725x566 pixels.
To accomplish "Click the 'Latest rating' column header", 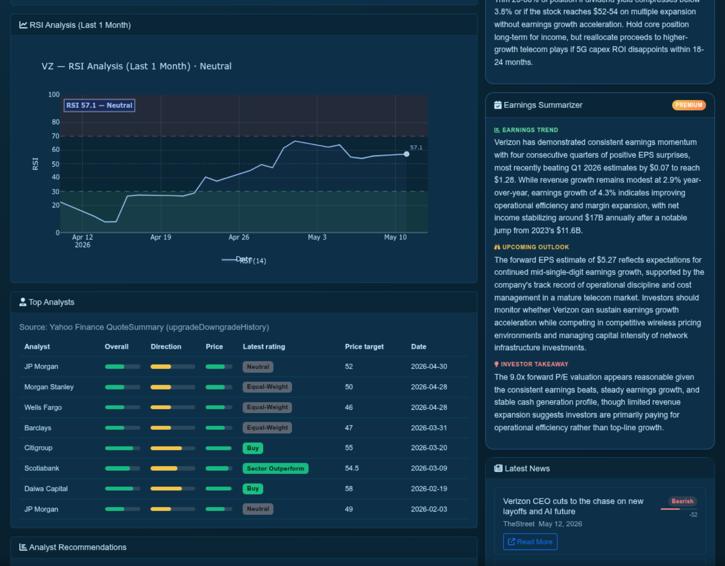I will tap(264, 347).
